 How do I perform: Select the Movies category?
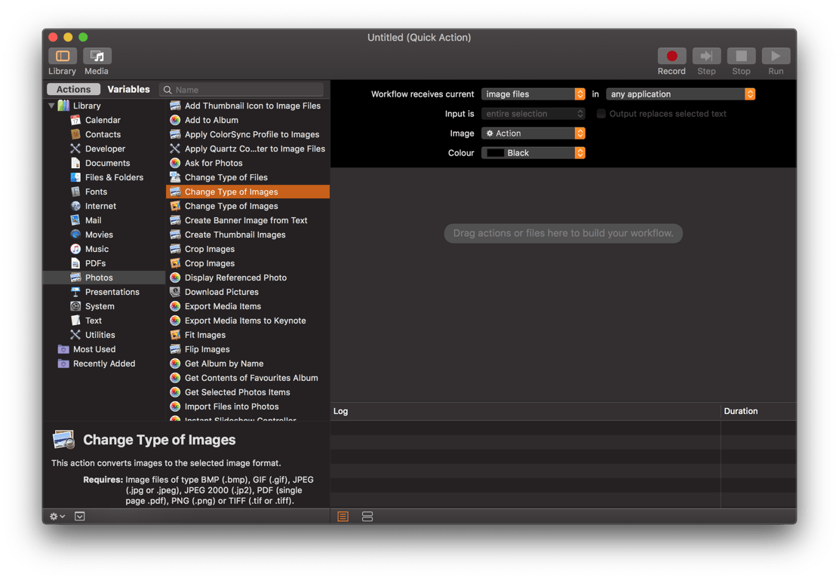coord(98,235)
